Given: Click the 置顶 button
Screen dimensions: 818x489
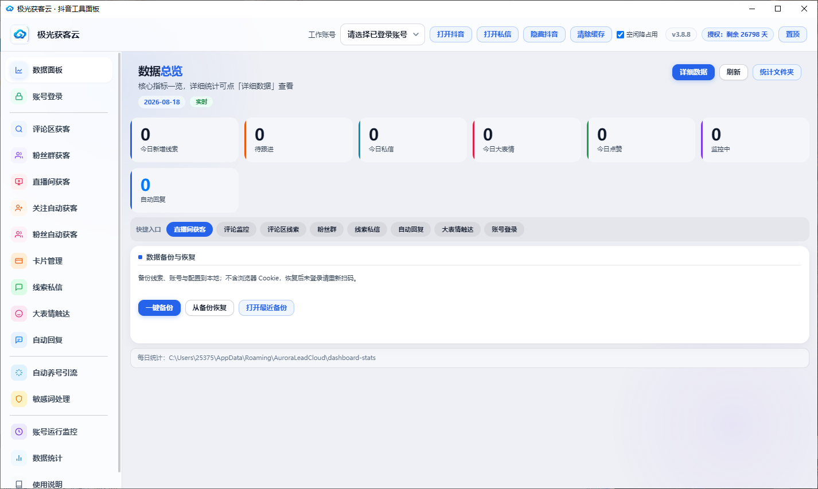Looking at the screenshot, I should [793, 34].
